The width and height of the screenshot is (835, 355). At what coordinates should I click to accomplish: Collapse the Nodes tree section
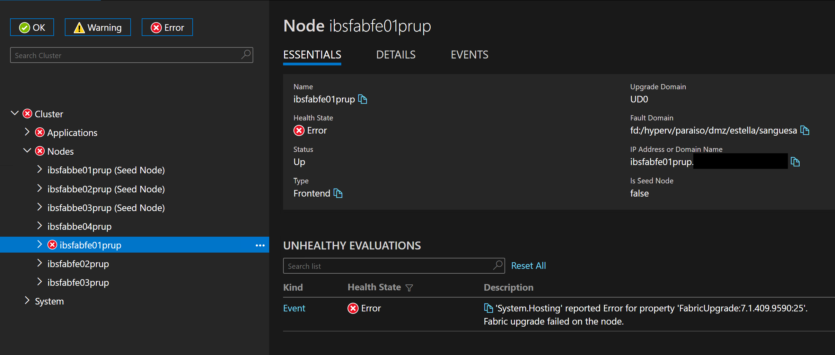27,151
